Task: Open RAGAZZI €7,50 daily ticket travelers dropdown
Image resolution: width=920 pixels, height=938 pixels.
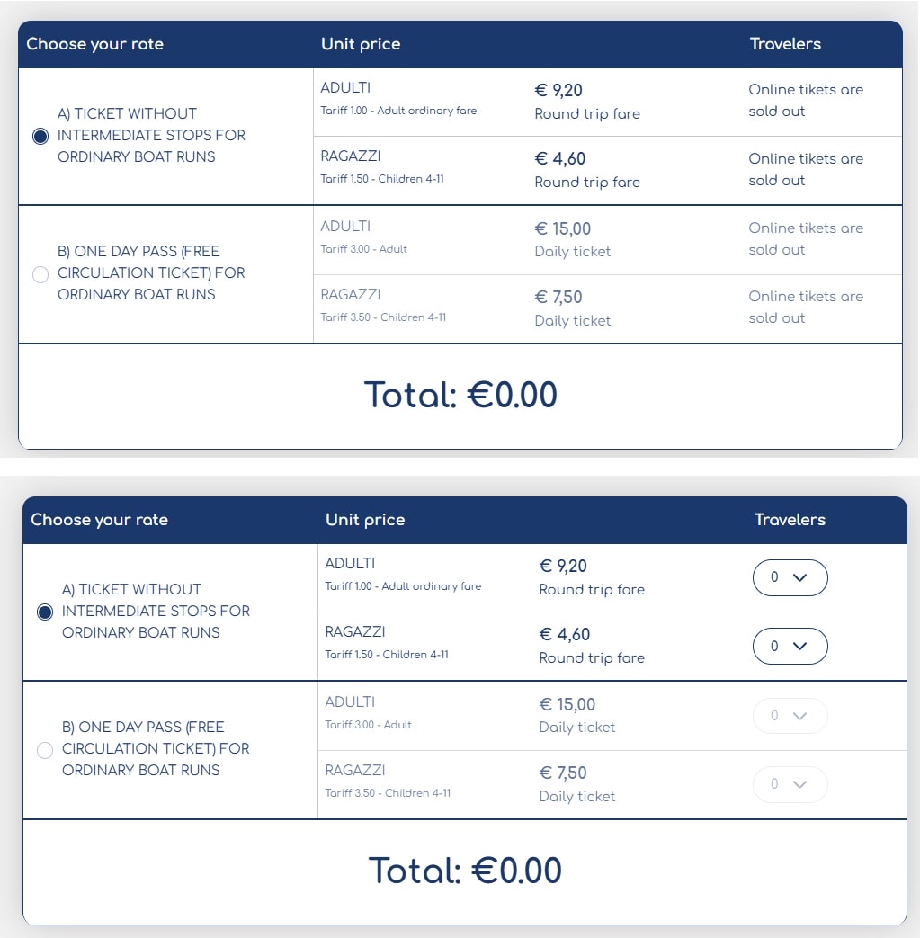Action: (x=790, y=784)
